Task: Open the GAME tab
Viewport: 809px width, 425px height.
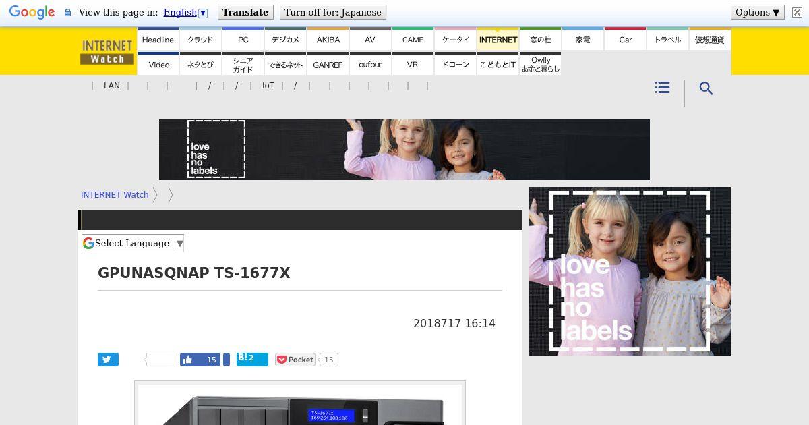Action: (413, 40)
